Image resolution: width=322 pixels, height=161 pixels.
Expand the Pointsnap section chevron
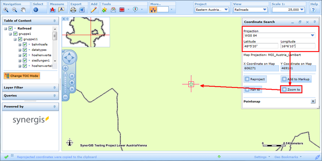(313, 101)
